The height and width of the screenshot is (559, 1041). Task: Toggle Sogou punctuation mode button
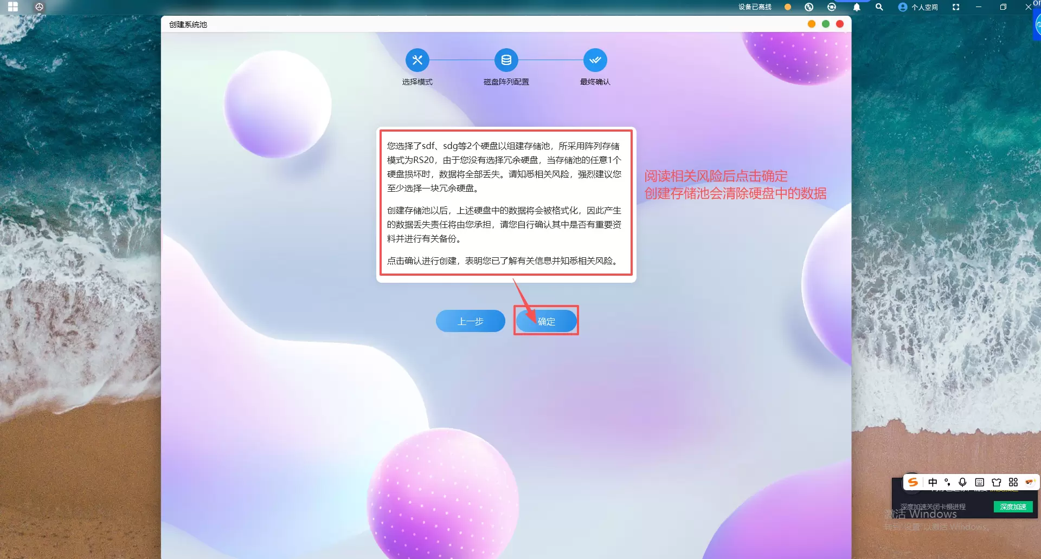(x=947, y=482)
